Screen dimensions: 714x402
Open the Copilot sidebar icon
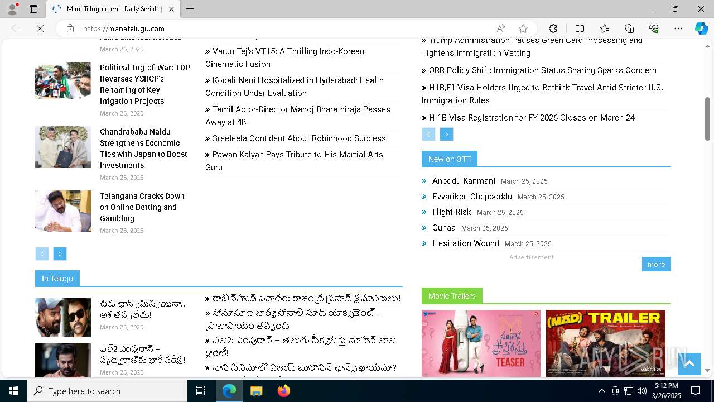pyautogui.click(x=701, y=28)
